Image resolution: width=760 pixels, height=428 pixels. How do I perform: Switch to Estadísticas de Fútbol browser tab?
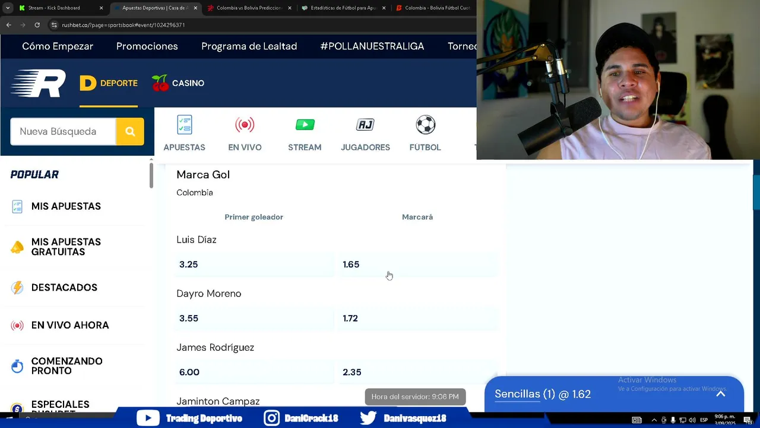click(343, 8)
